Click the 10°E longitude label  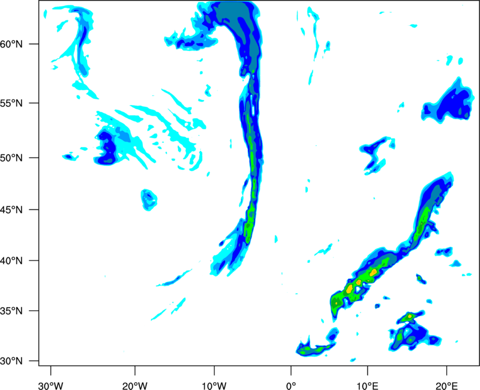tap(367, 386)
